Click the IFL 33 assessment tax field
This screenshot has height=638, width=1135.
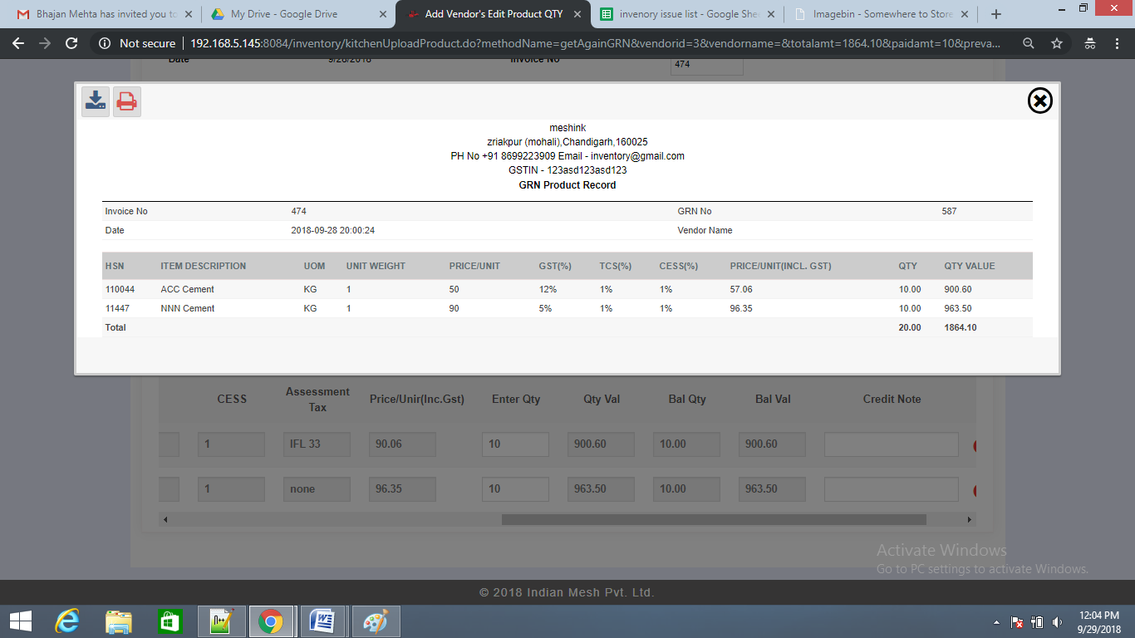tap(317, 444)
